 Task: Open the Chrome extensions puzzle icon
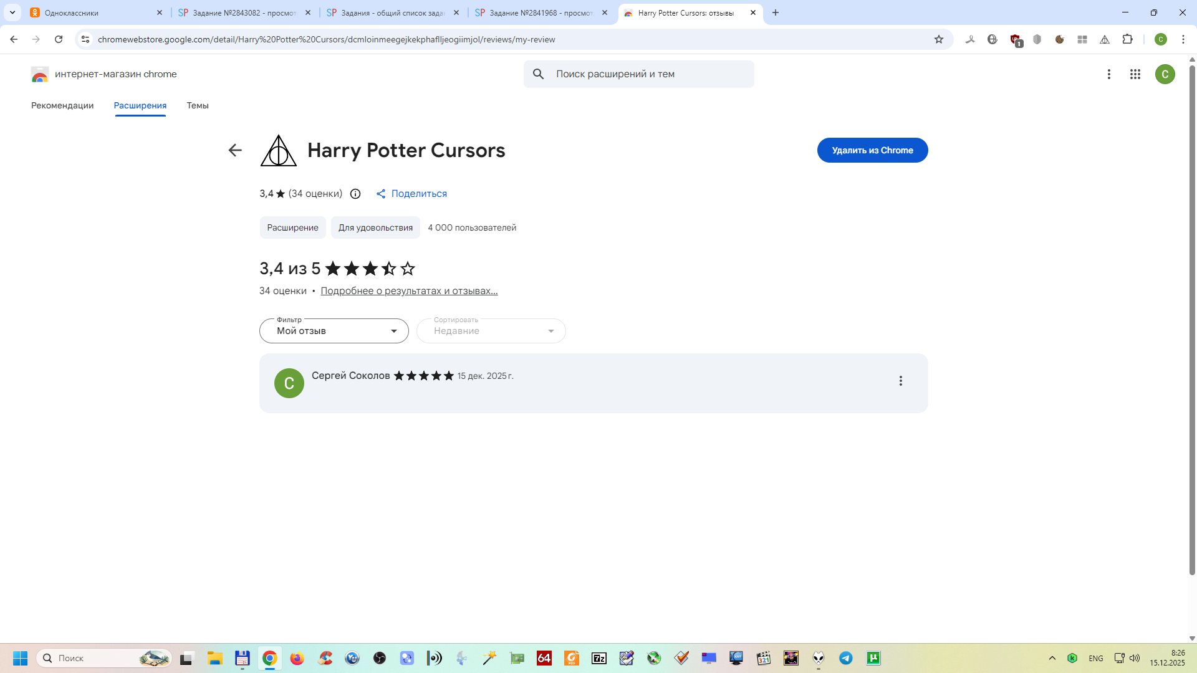click(x=1127, y=39)
